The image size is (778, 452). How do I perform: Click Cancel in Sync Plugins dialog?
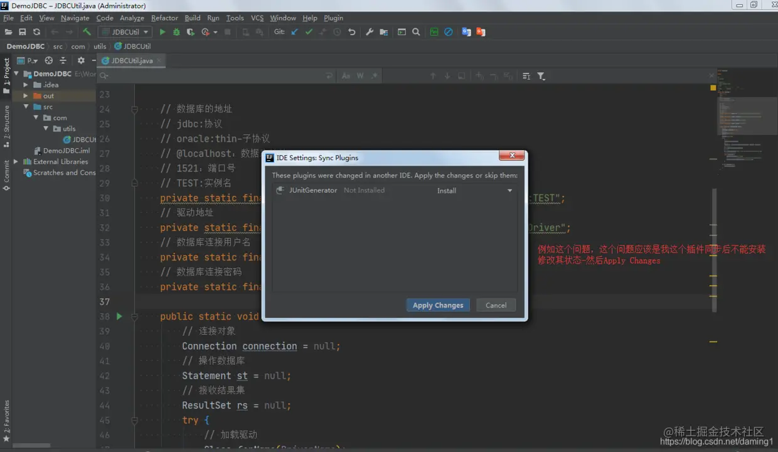coord(496,305)
